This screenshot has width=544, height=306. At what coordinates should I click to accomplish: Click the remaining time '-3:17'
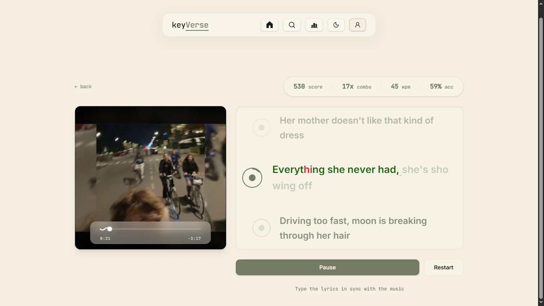tap(194, 238)
